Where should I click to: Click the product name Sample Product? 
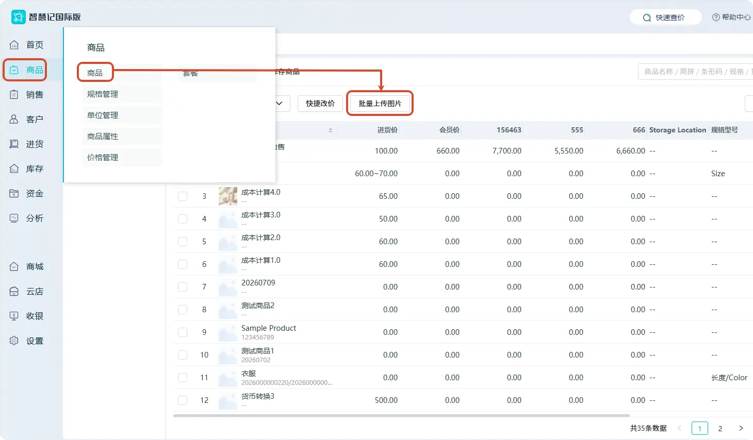[x=269, y=328]
